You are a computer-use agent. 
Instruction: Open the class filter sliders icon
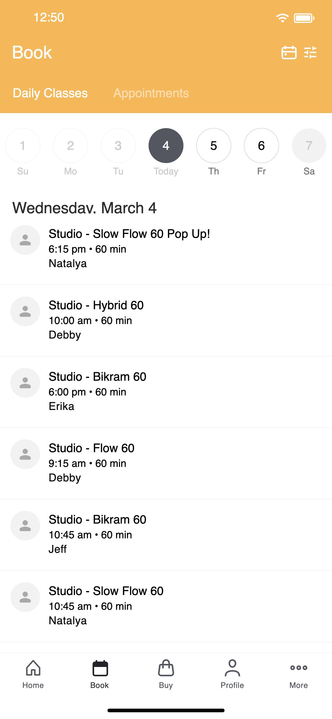[310, 53]
